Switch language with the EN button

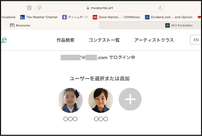[x=196, y=40]
